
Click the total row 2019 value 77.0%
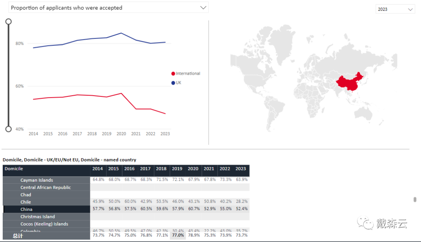point(178,235)
